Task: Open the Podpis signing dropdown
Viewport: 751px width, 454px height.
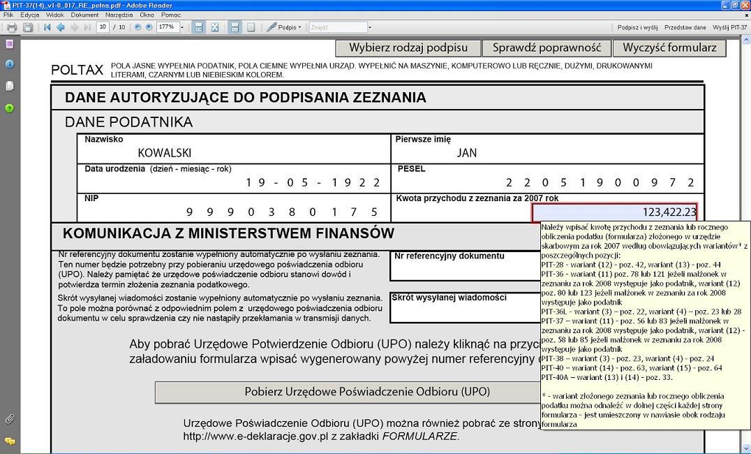Action: pyautogui.click(x=285, y=27)
